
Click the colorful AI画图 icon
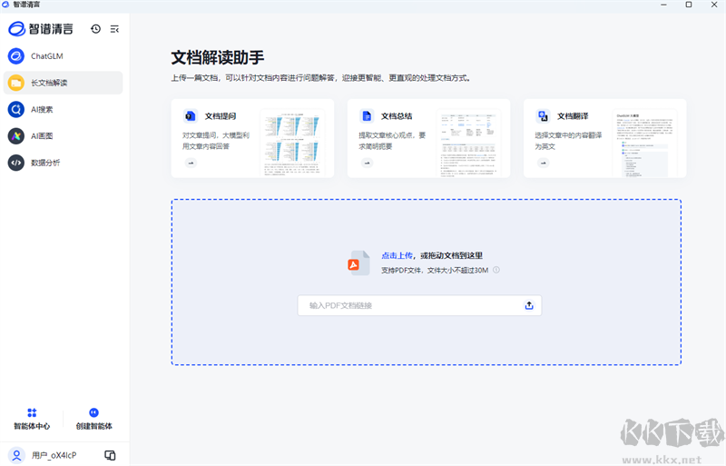tap(16, 136)
